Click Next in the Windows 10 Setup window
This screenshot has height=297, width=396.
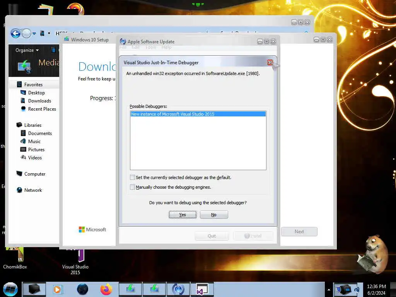(299, 231)
